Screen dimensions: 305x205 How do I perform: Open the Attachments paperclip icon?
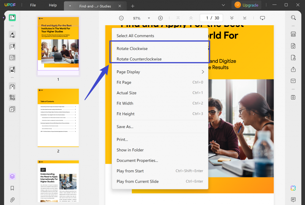click(12, 199)
